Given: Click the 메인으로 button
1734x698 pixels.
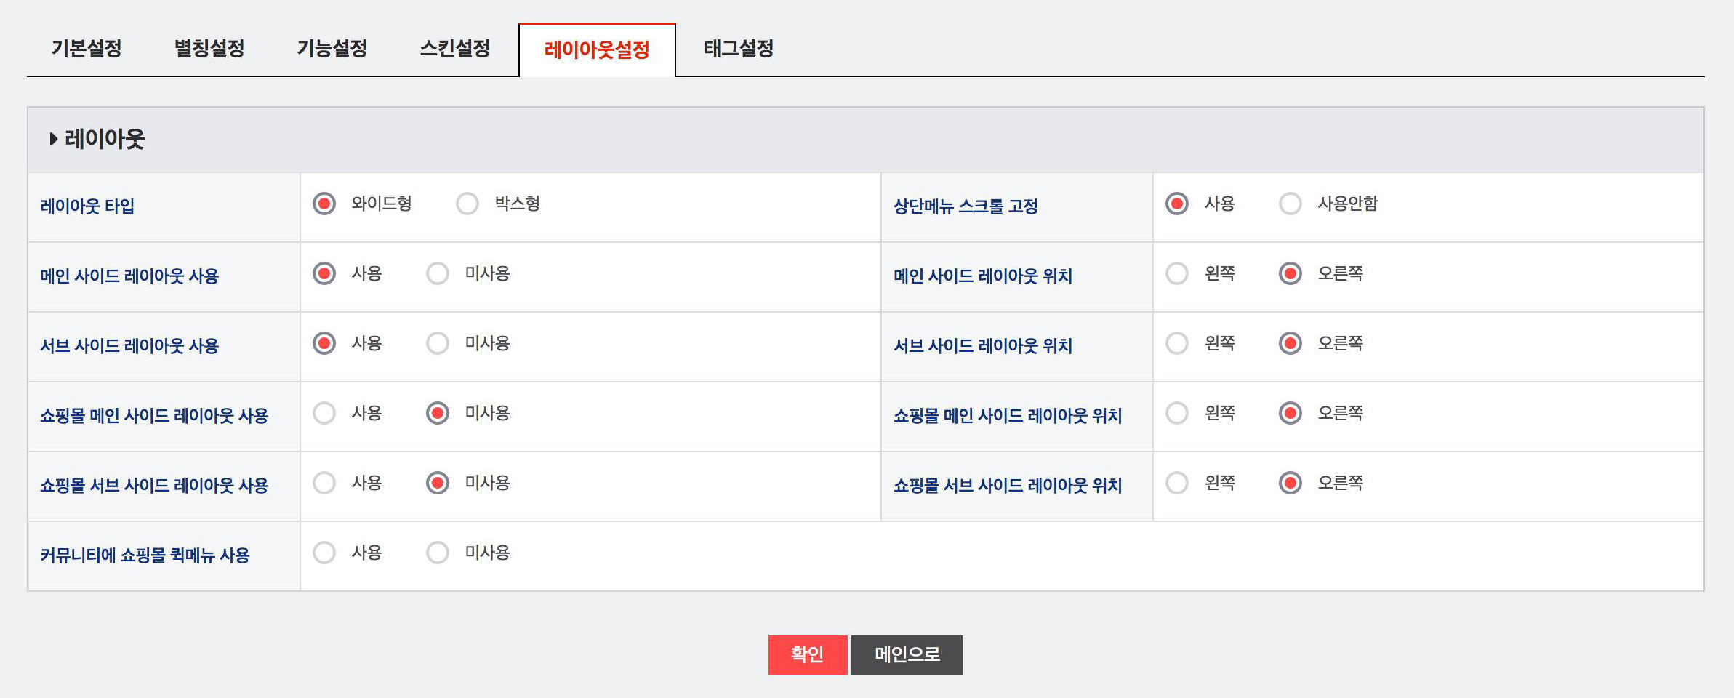Looking at the screenshot, I should (x=907, y=654).
